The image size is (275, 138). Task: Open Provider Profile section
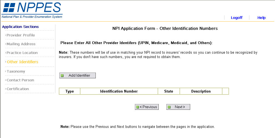[x=21, y=35]
